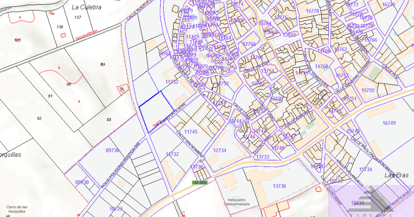
Task: Select the block labeled 14778
Action: (x=312, y=11)
